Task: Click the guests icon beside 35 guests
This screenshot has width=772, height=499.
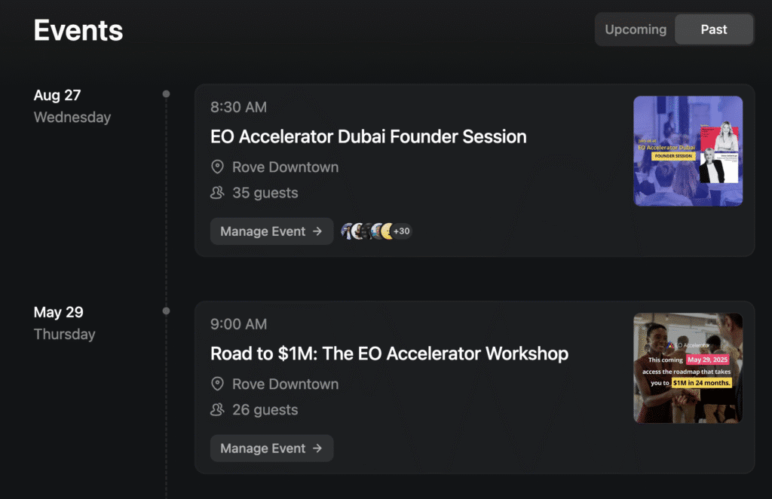Action: pyautogui.click(x=218, y=193)
